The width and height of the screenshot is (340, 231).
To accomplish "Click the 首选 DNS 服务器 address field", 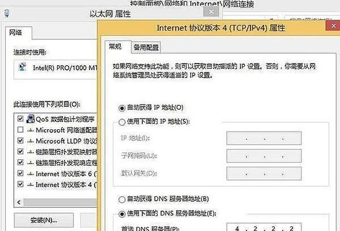I will [264, 228].
